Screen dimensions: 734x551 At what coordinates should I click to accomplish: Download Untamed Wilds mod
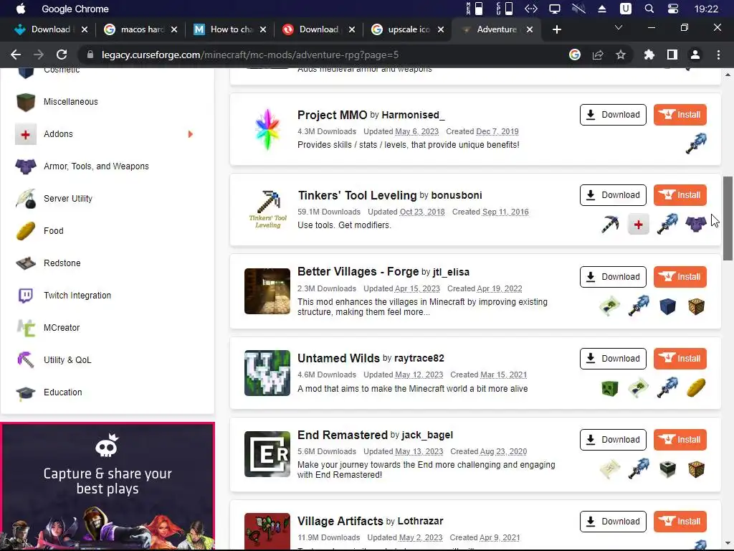pyautogui.click(x=613, y=359)
